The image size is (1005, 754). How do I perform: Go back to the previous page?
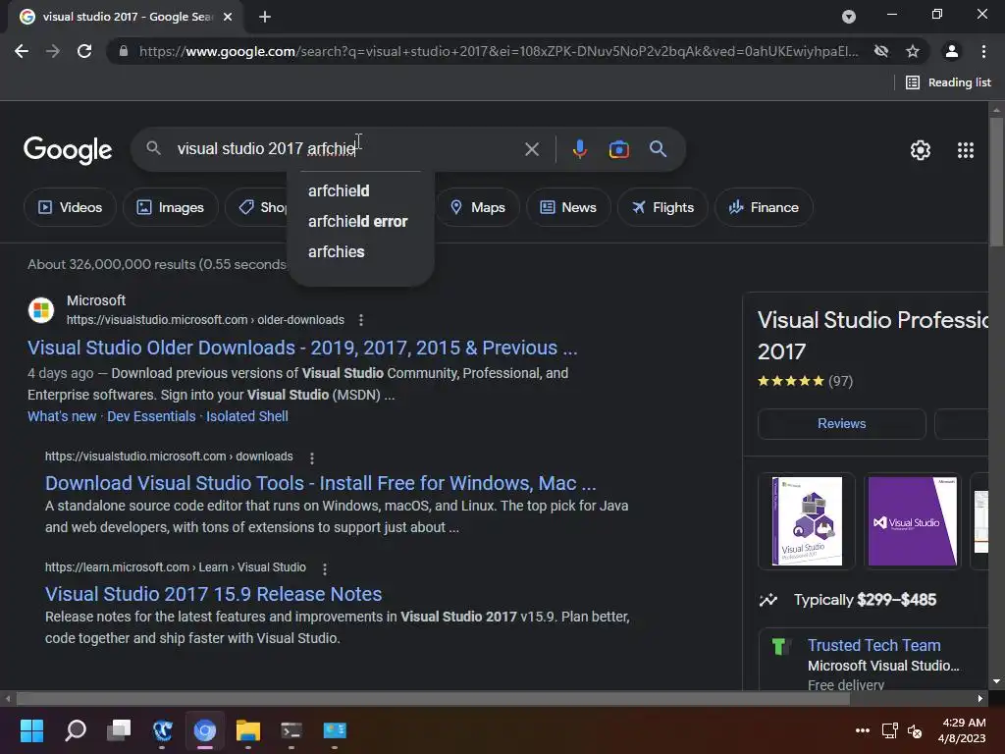22,51
